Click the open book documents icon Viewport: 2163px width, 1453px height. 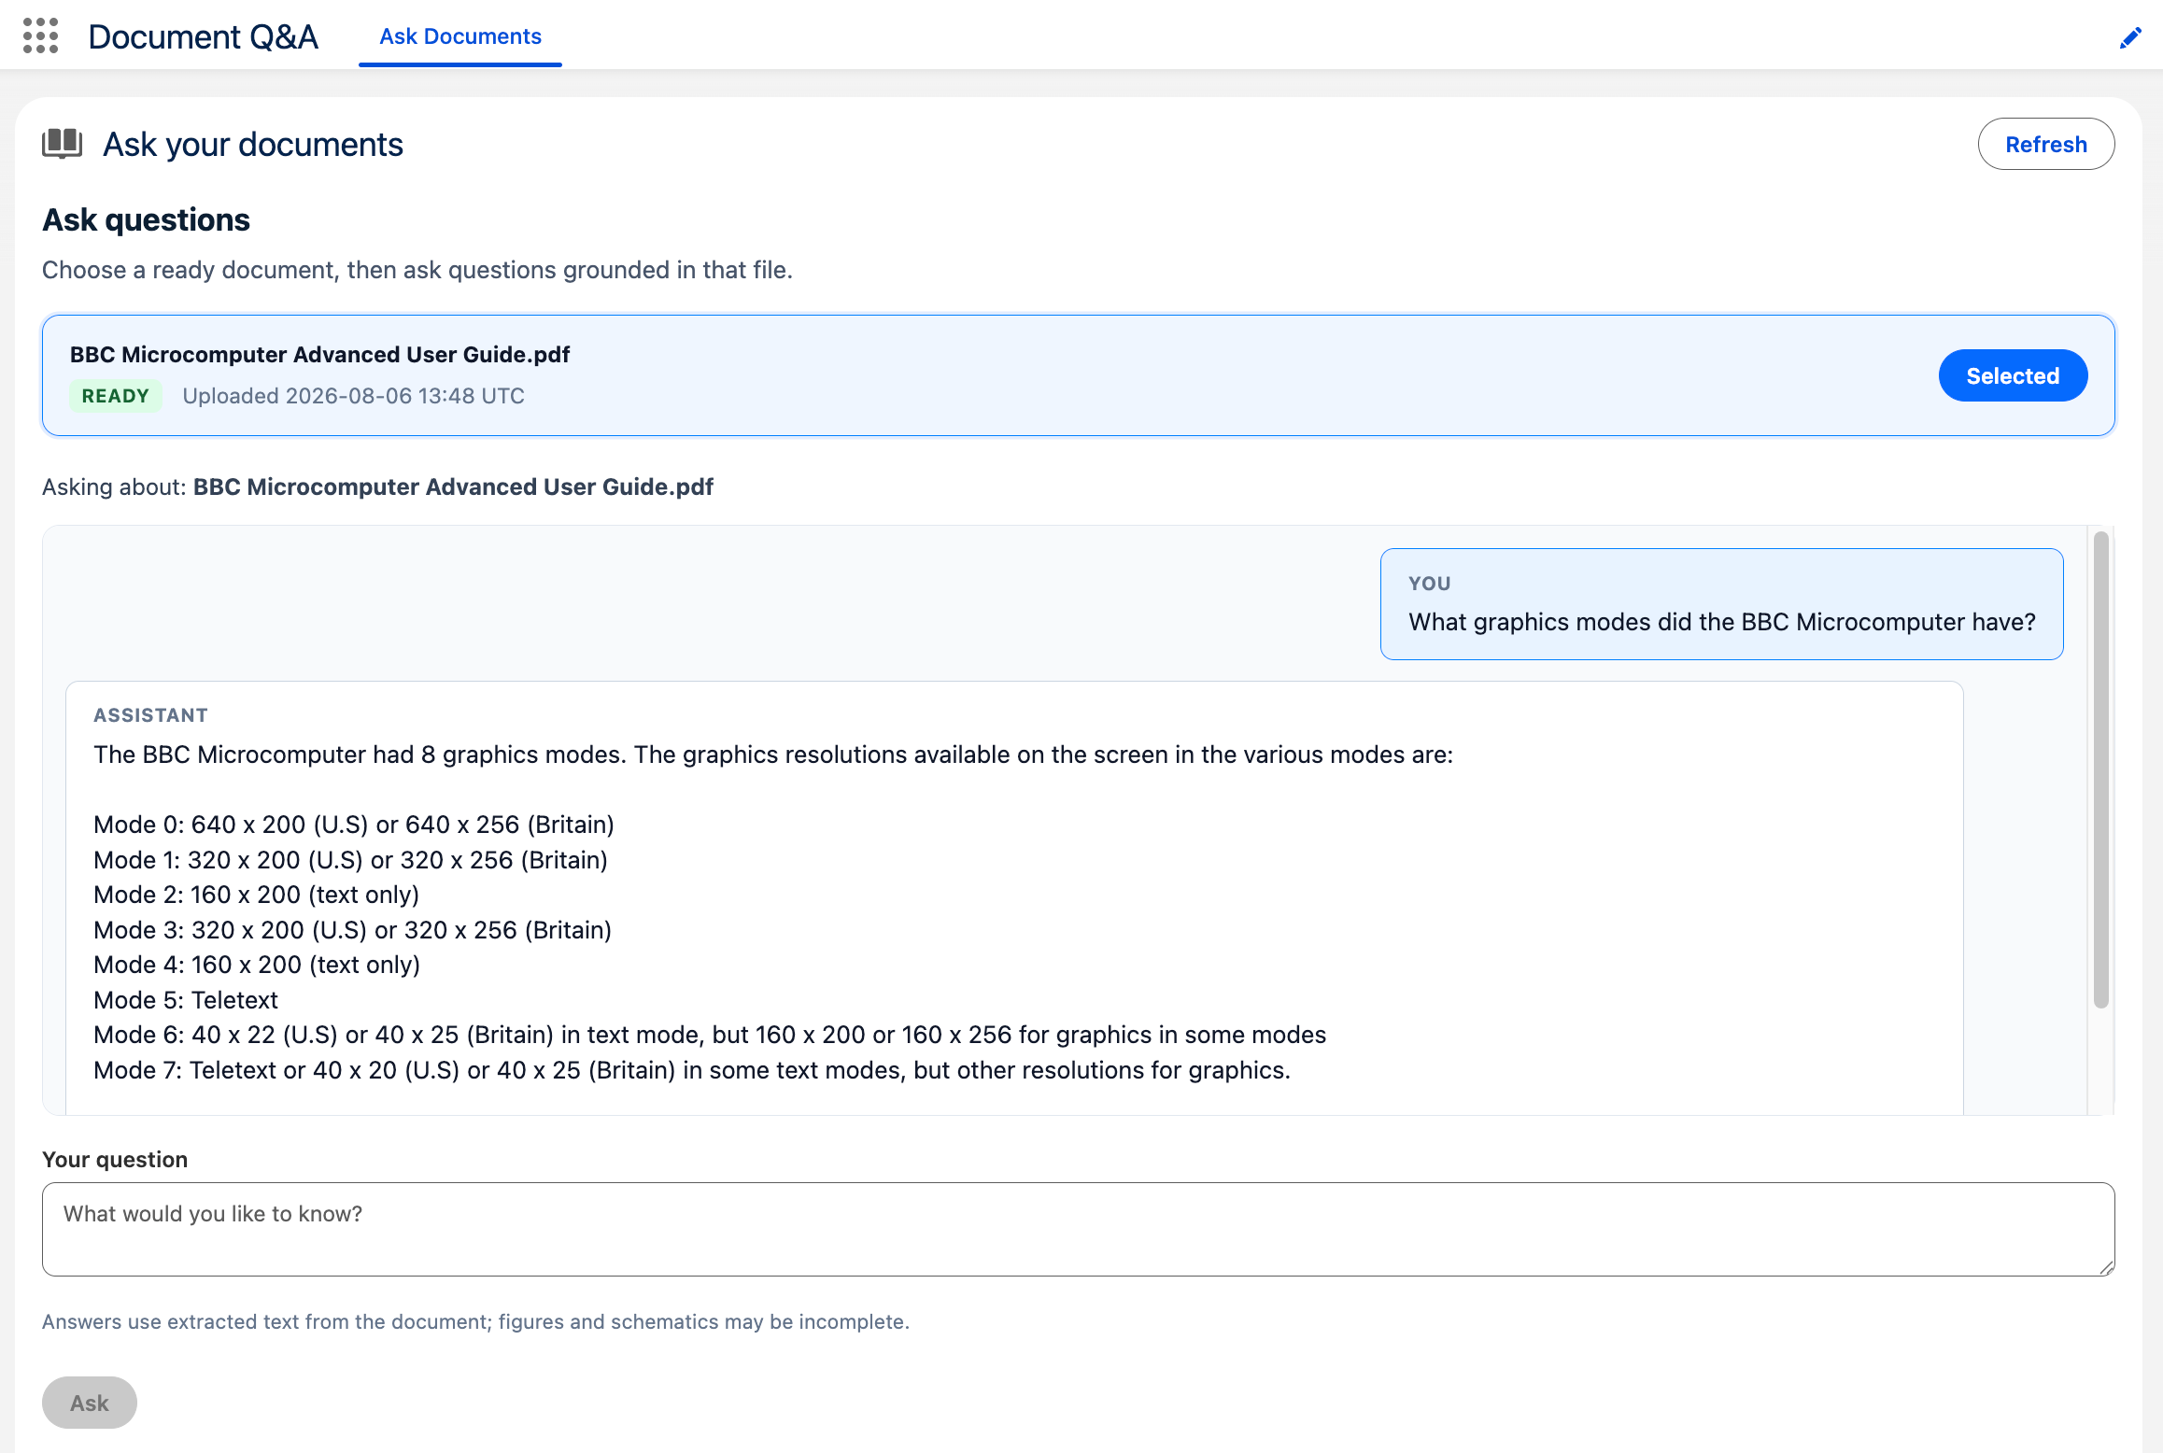click(63, 144)
